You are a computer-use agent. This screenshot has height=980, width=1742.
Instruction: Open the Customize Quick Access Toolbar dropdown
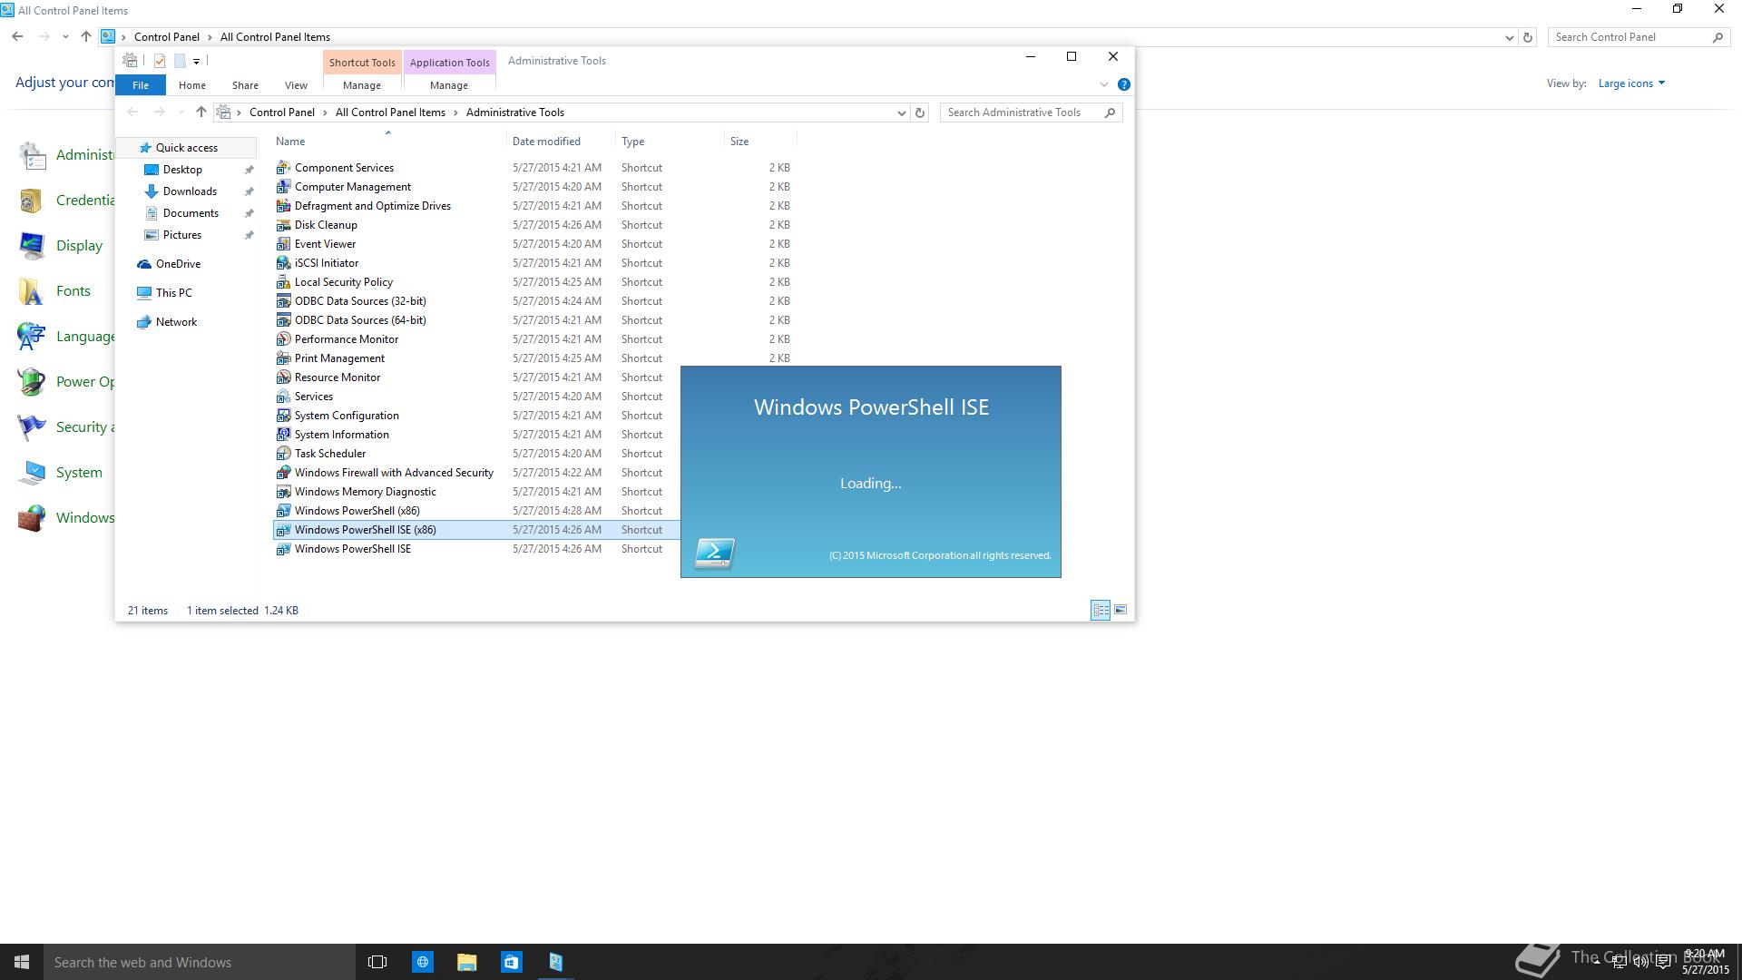coord(196,62)
